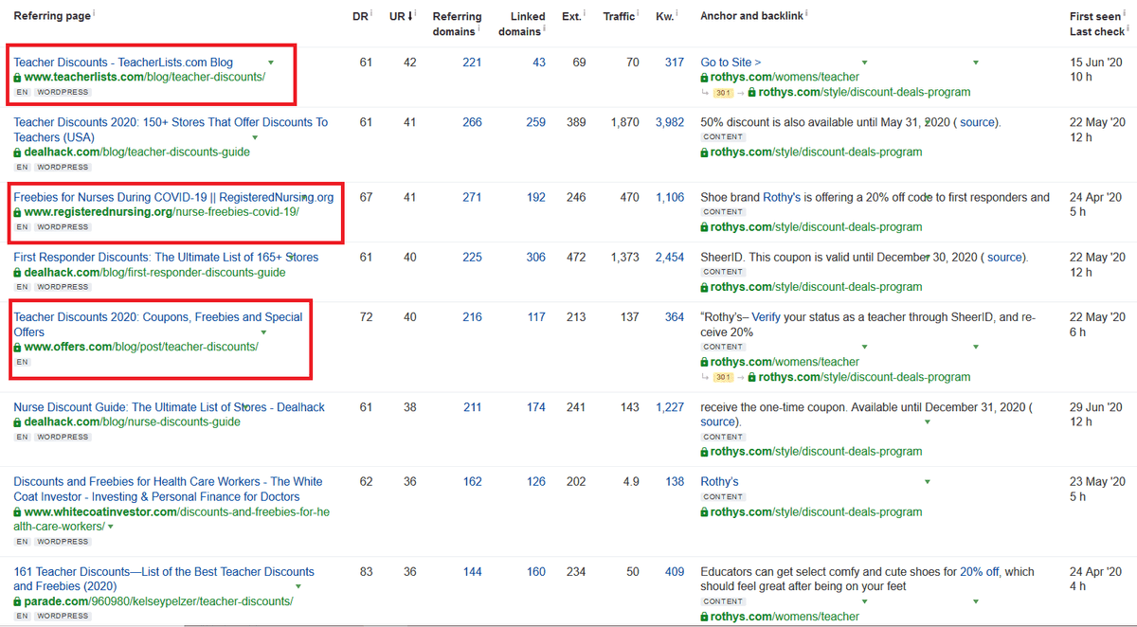Click lock icon before www.teacherlists.com URL
The image size is (1137, 627).
pos(17,77)
